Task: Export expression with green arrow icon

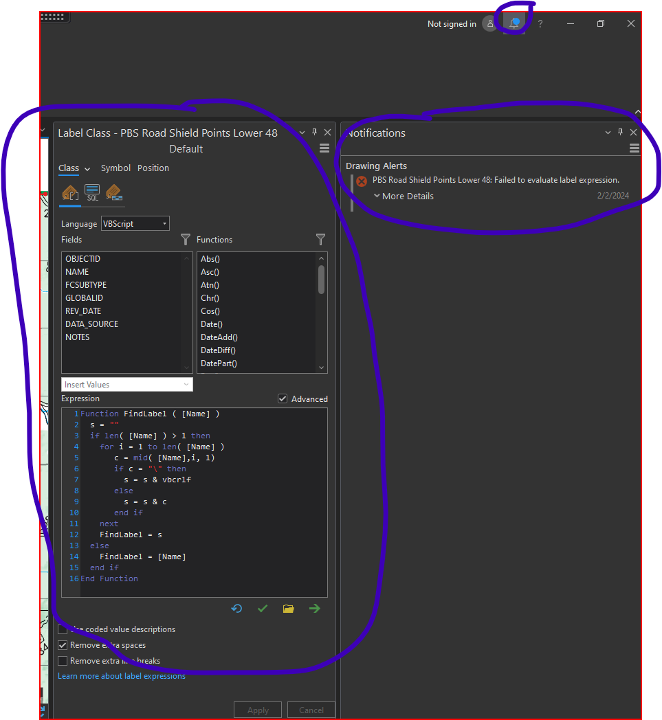Action: 315,609
